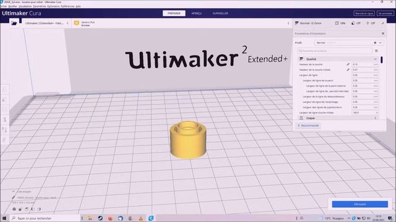Screen dimensions: 396x222
Task: Click pencil icon beside object file name
Action: pyautogui.click(x=14, y=197)
